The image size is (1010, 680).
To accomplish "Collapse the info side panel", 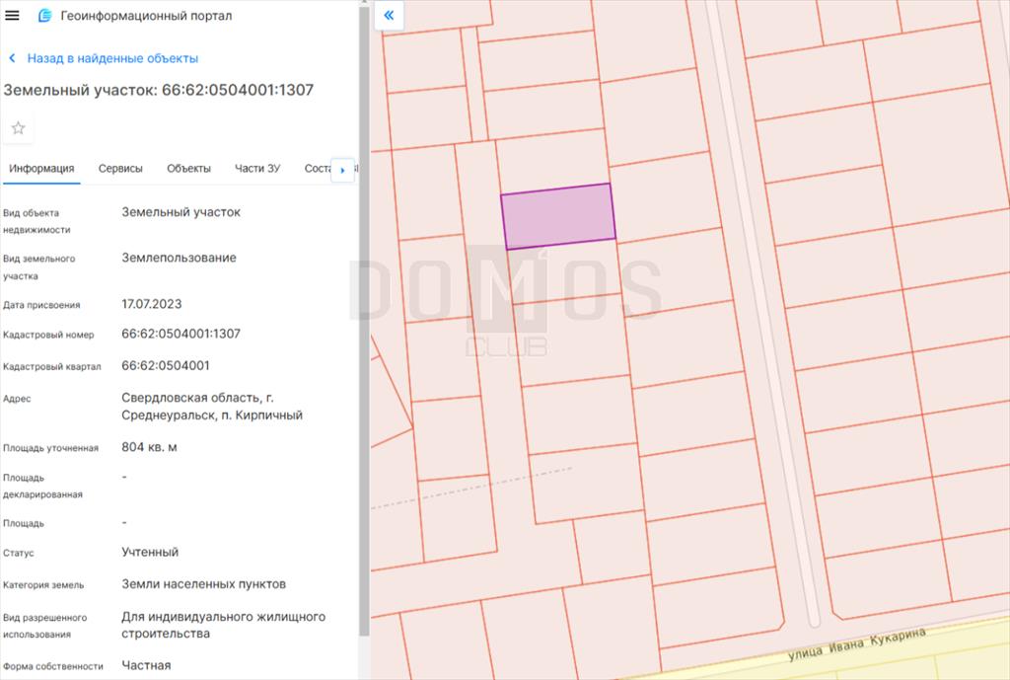I will (x=389, y=15).
